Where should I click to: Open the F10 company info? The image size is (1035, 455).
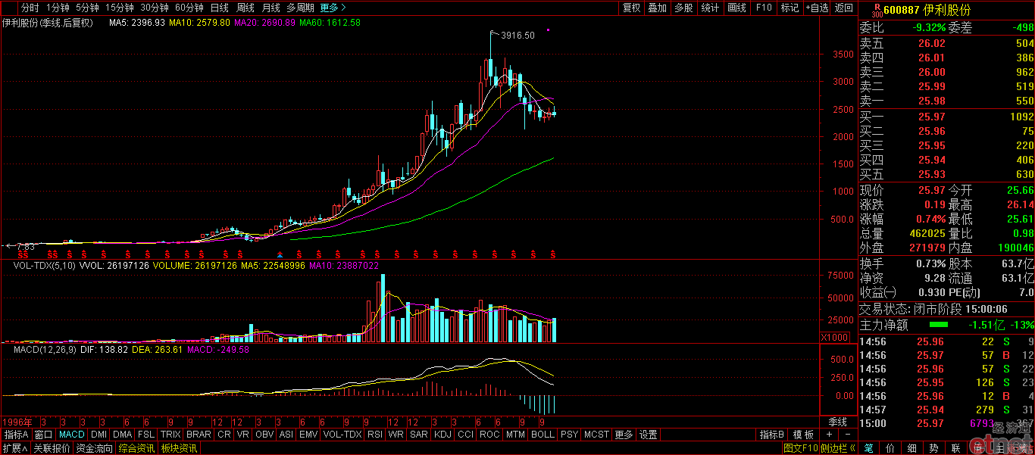[x=764, y=8]
